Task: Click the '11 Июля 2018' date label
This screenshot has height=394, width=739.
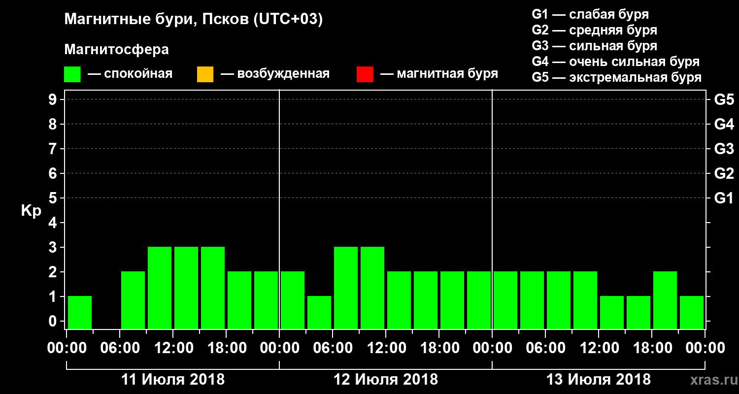Action: click(173, 380)
